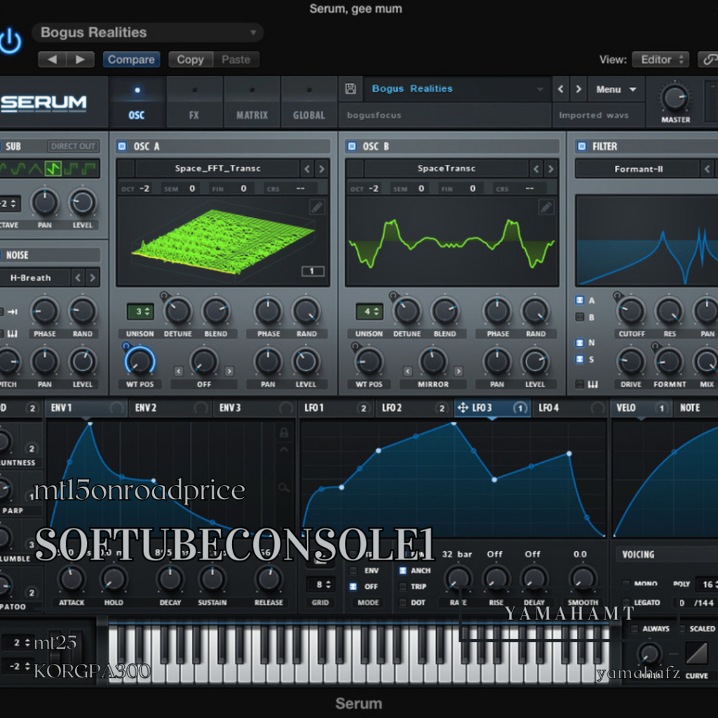Click the MASTER volume knob

(675, 98)
